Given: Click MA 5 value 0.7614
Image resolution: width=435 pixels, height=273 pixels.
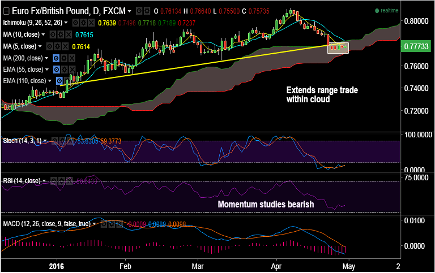Looking at the screenshot, I should [81, 47].
